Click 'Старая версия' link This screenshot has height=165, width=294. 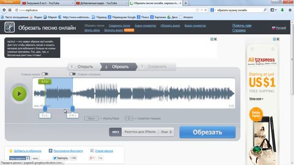click(x=104, y=151)
